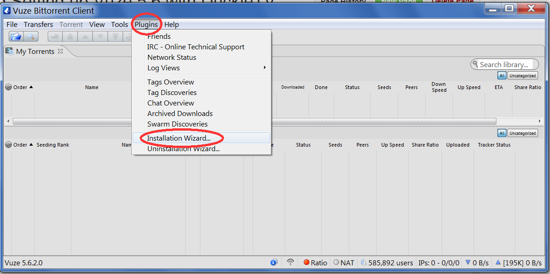Screen dimensions: 550x274
Task: Sort by the Uploaded column header
Action: click(458, 145)
